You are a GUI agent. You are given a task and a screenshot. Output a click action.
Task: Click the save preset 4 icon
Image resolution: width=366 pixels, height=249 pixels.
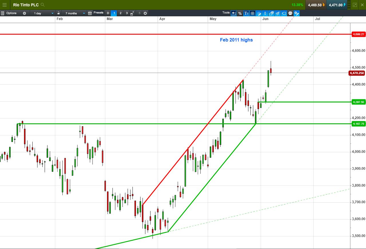pos(132,13)
